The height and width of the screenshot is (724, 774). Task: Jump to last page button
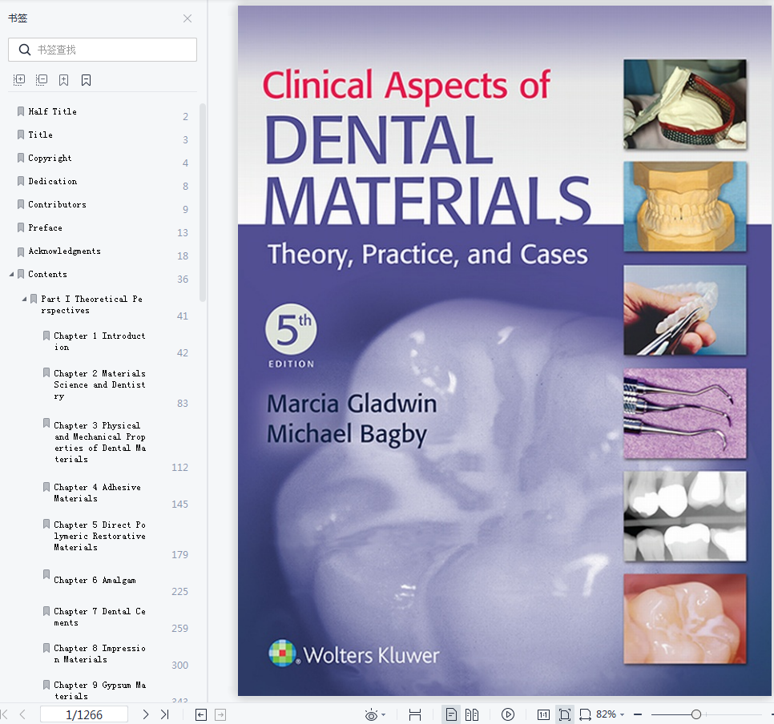[165, 714]
